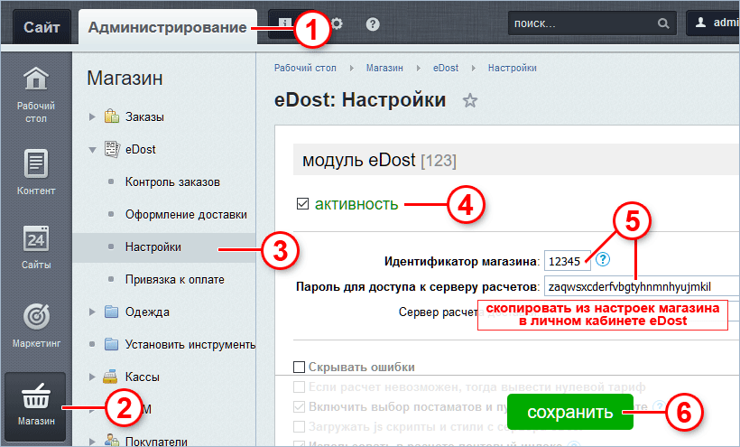Toggle Включить выбор постаматов checkbox
740x447 pixels.
(300, 407)
